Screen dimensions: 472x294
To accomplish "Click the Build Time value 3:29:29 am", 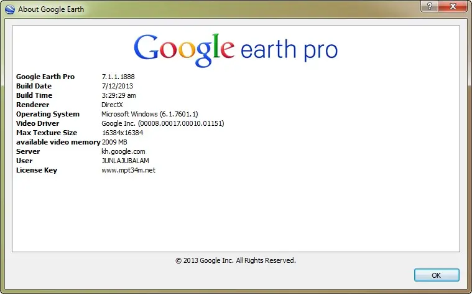I will click(119, 95).
